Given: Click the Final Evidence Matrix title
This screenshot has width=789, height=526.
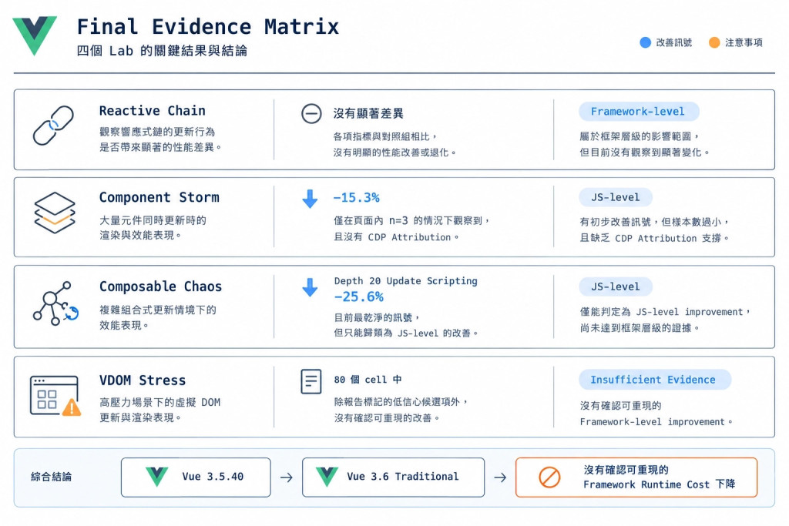Looking at the screenshot, I should coord(208,27).
